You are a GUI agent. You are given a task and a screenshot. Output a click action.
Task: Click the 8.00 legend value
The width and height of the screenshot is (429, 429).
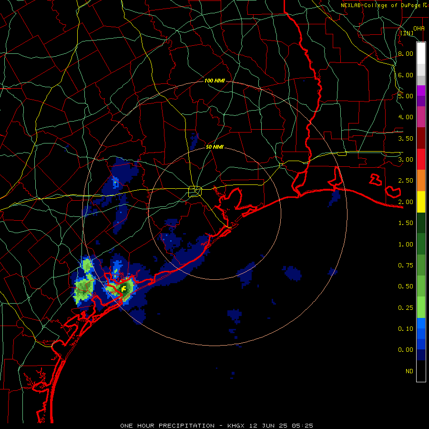406,53
